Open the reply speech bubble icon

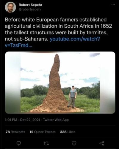pos(19,143)
